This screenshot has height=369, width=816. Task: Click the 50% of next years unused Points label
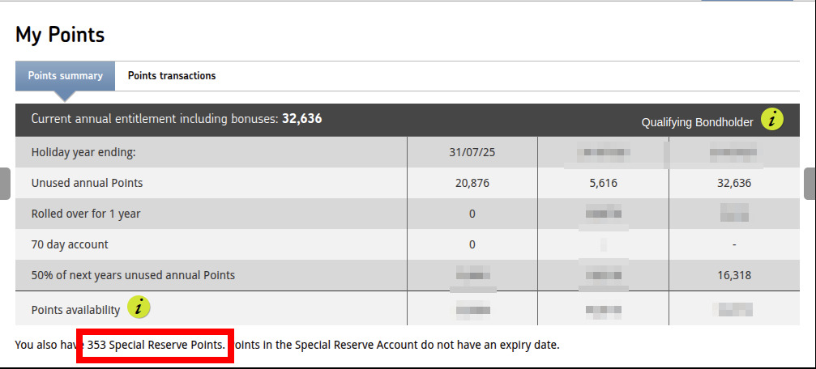tap(133, 275)
